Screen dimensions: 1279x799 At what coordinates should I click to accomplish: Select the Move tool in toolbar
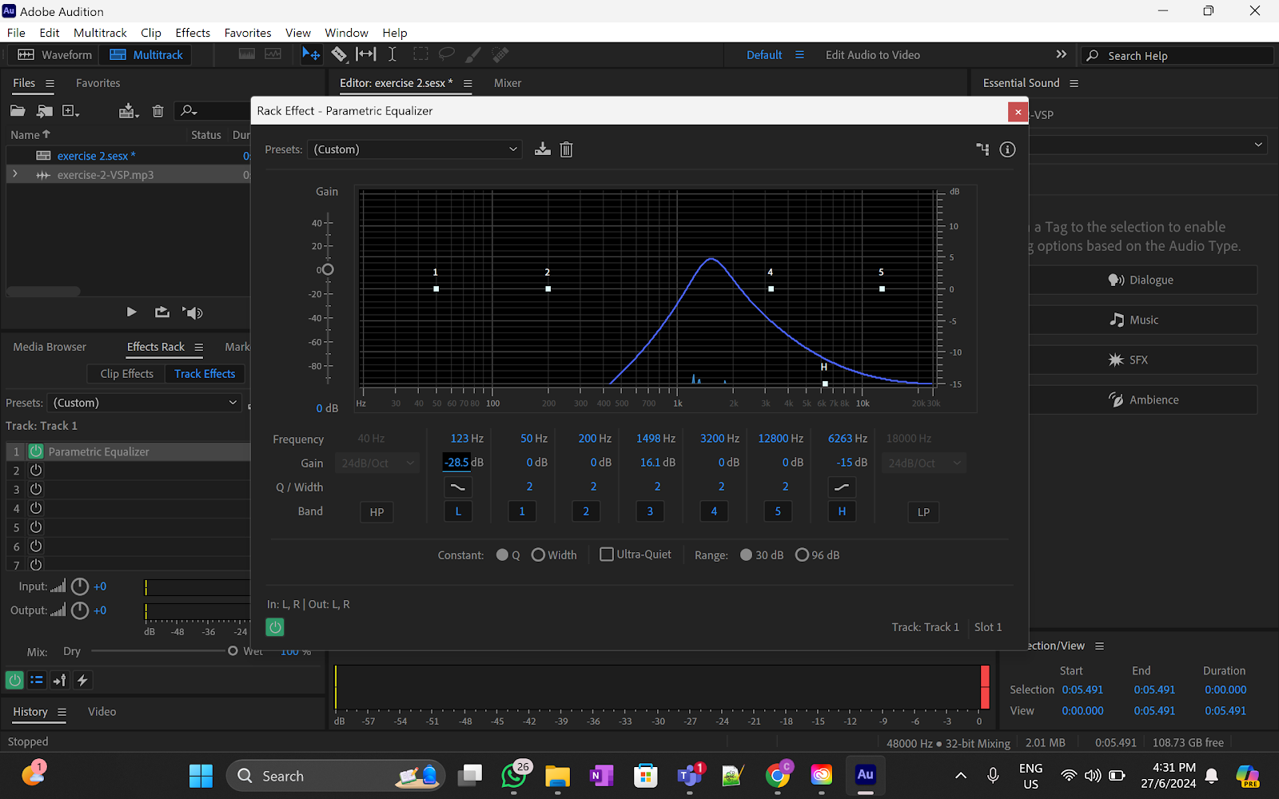click(310, 54)
